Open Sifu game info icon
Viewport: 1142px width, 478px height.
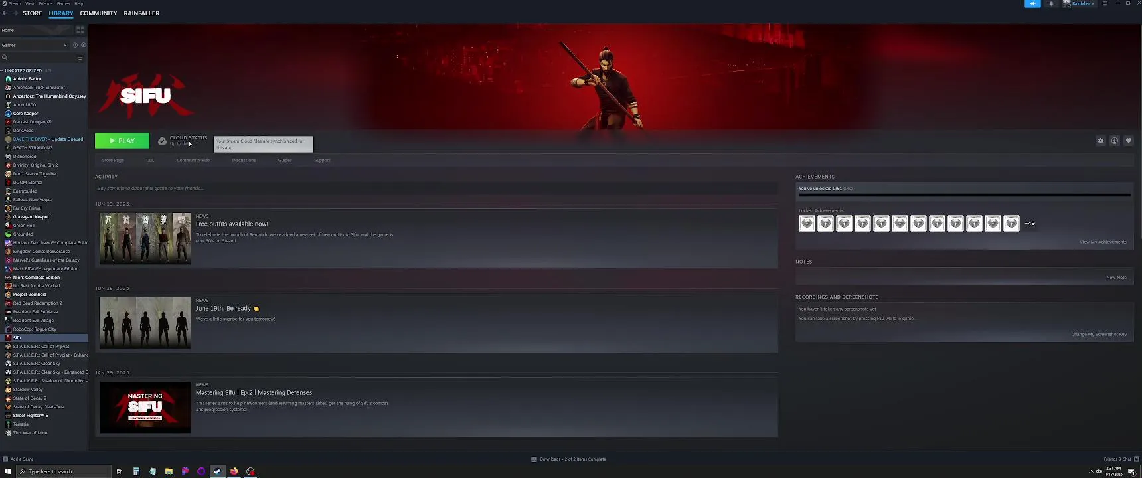click(1115, 141)
